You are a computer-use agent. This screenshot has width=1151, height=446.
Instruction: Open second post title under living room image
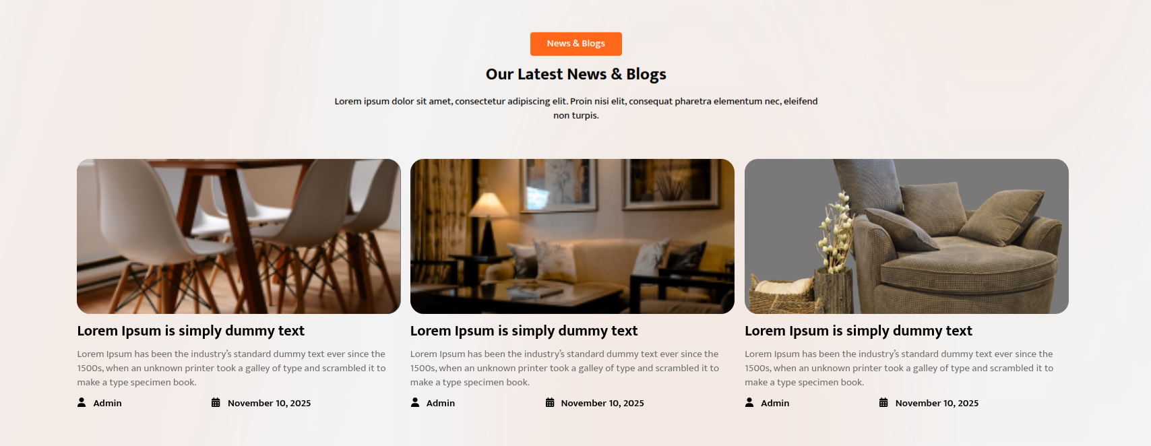[524, 331]
